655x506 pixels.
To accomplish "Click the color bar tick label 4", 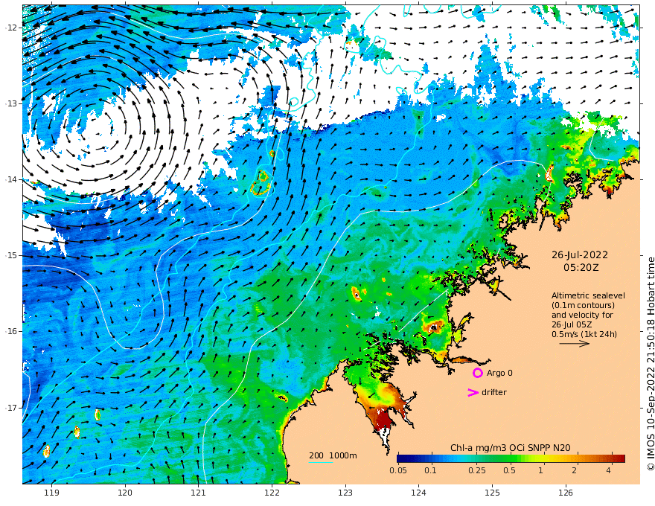I will coord(608,470).
